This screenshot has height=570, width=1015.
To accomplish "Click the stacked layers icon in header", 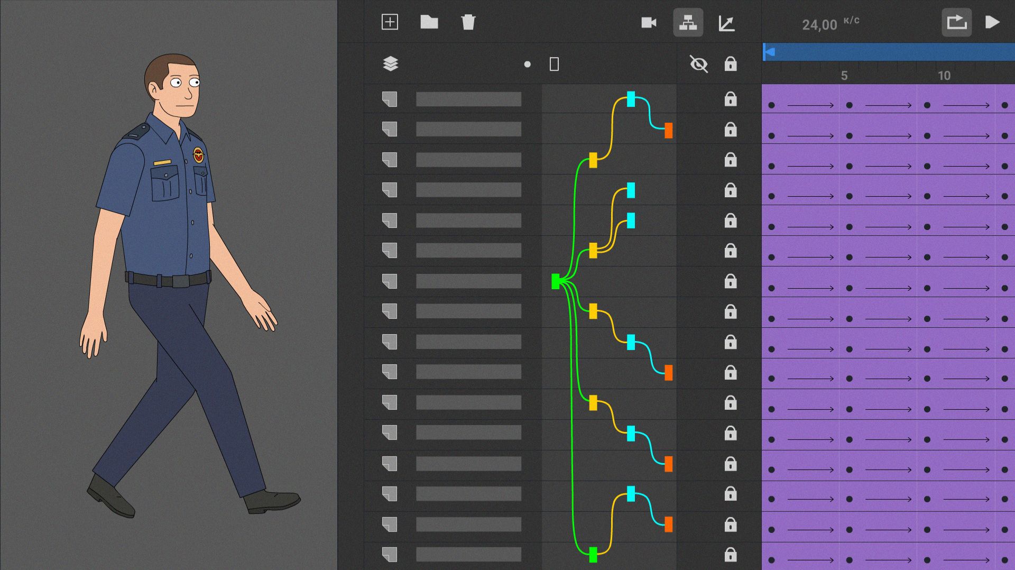I will (390, 64).
